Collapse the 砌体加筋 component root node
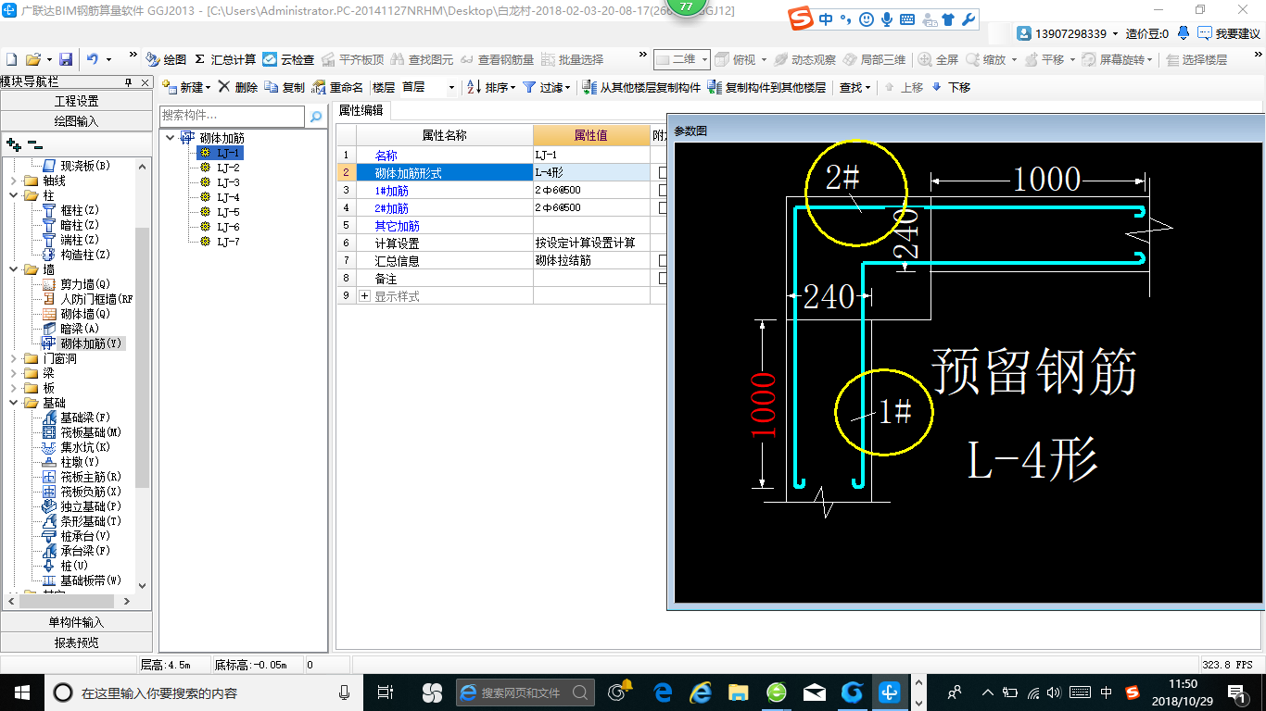The image size is (1266, 711). click(171, 138)
